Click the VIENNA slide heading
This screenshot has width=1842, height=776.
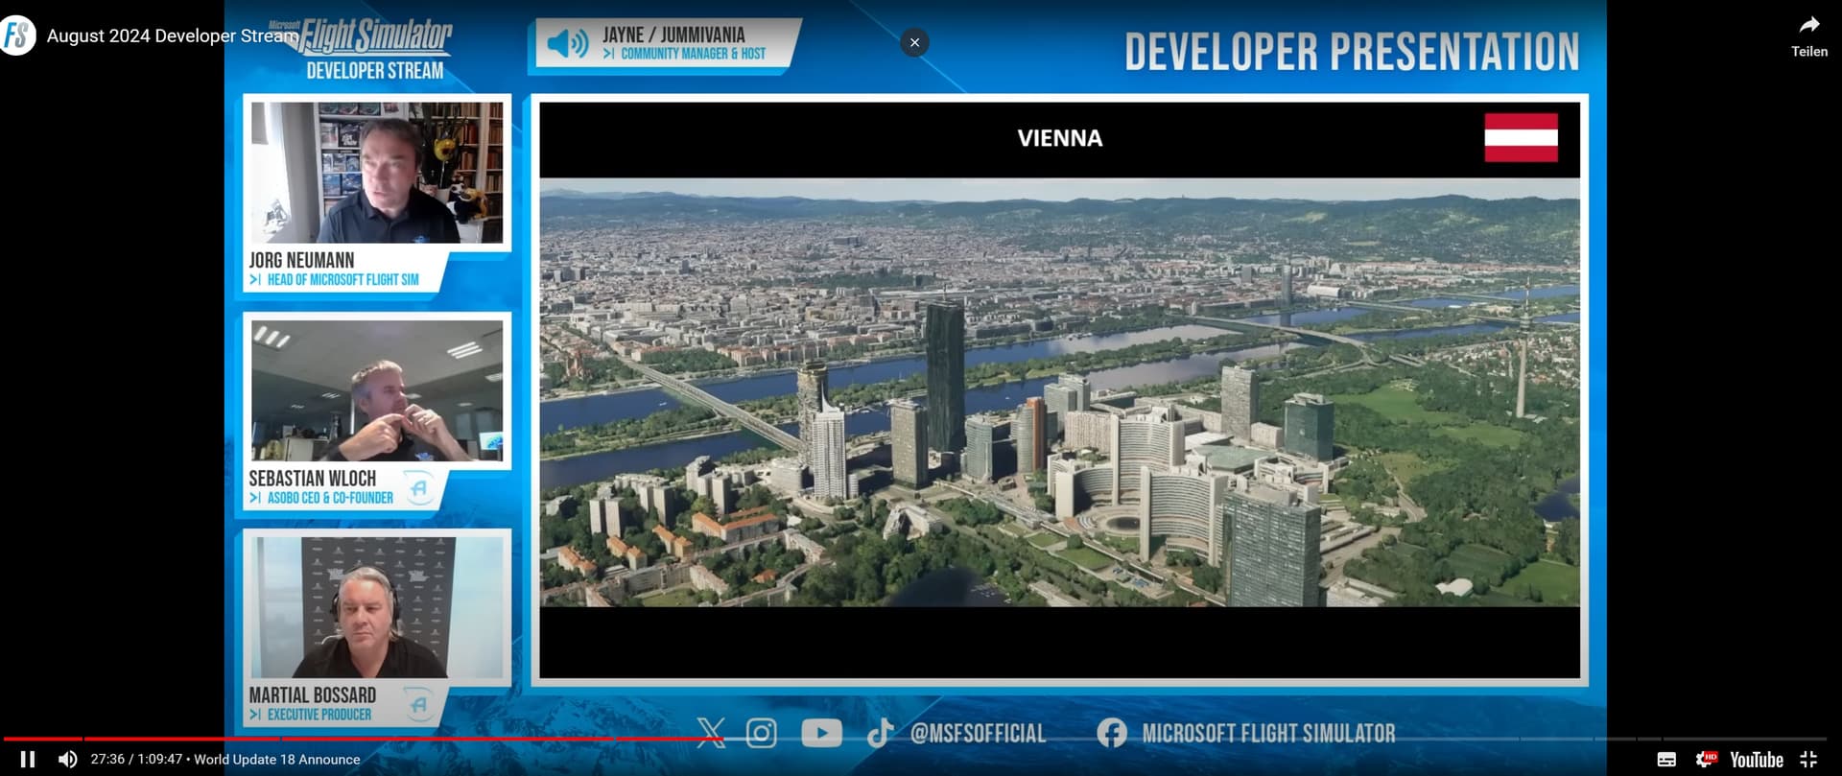1060,138
